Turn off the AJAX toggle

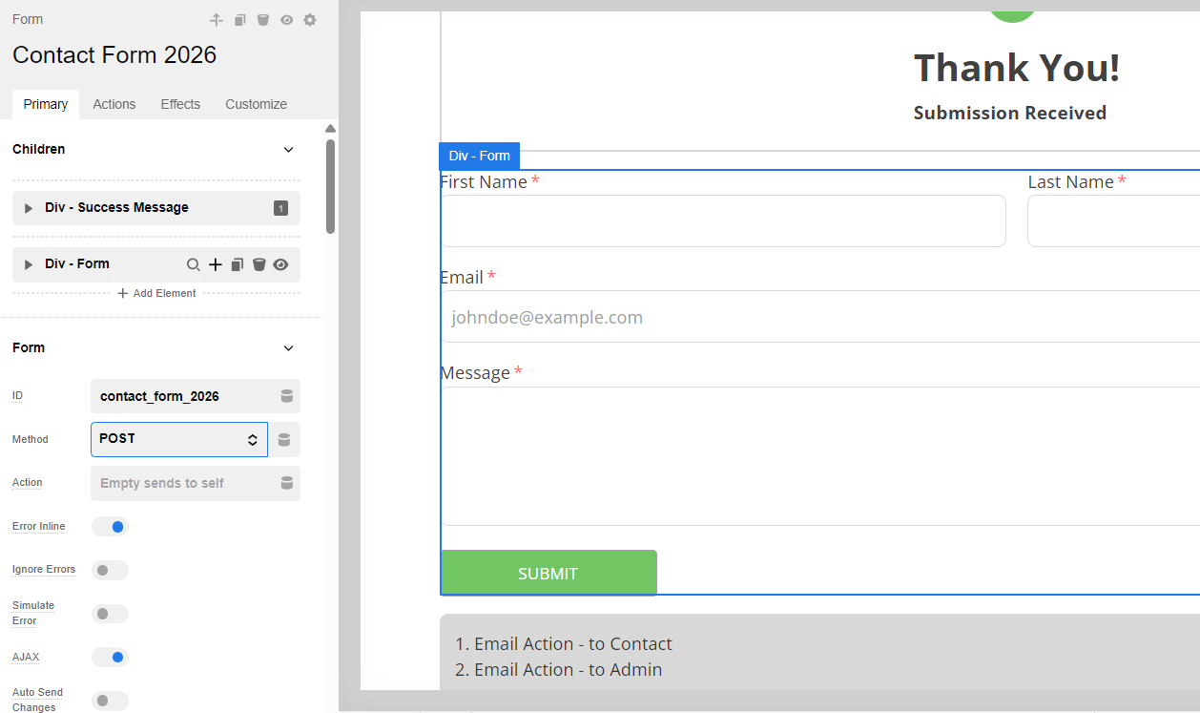coord(110,658)
